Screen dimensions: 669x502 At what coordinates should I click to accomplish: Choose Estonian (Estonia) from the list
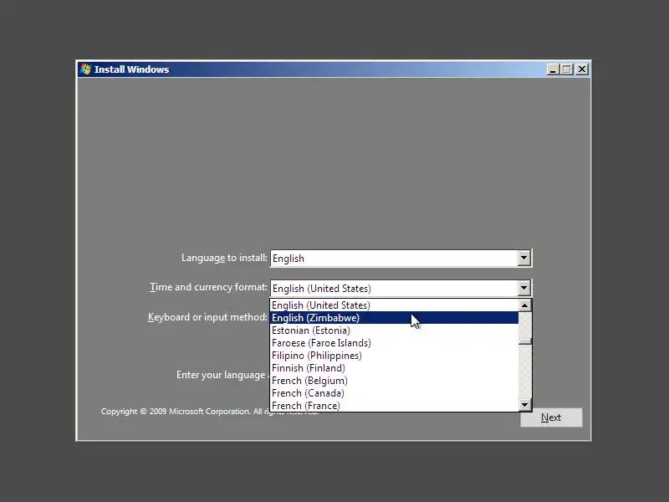click(x=395, y=330)
